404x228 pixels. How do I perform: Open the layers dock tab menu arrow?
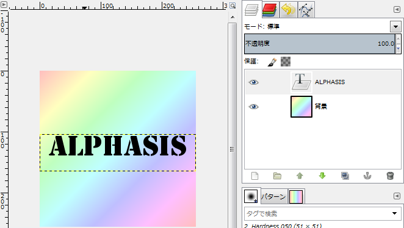coord(397,10)
